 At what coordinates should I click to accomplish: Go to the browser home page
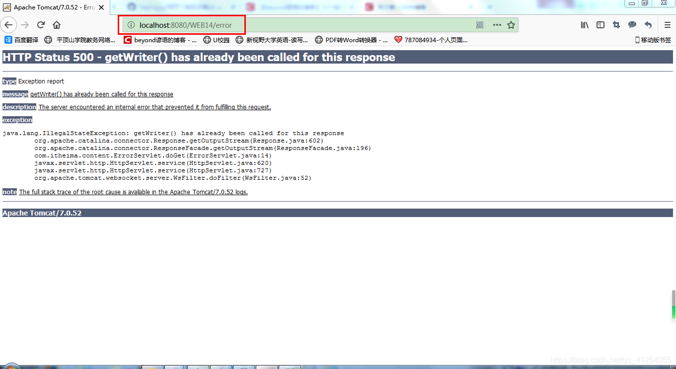click(x=57, y=25)
